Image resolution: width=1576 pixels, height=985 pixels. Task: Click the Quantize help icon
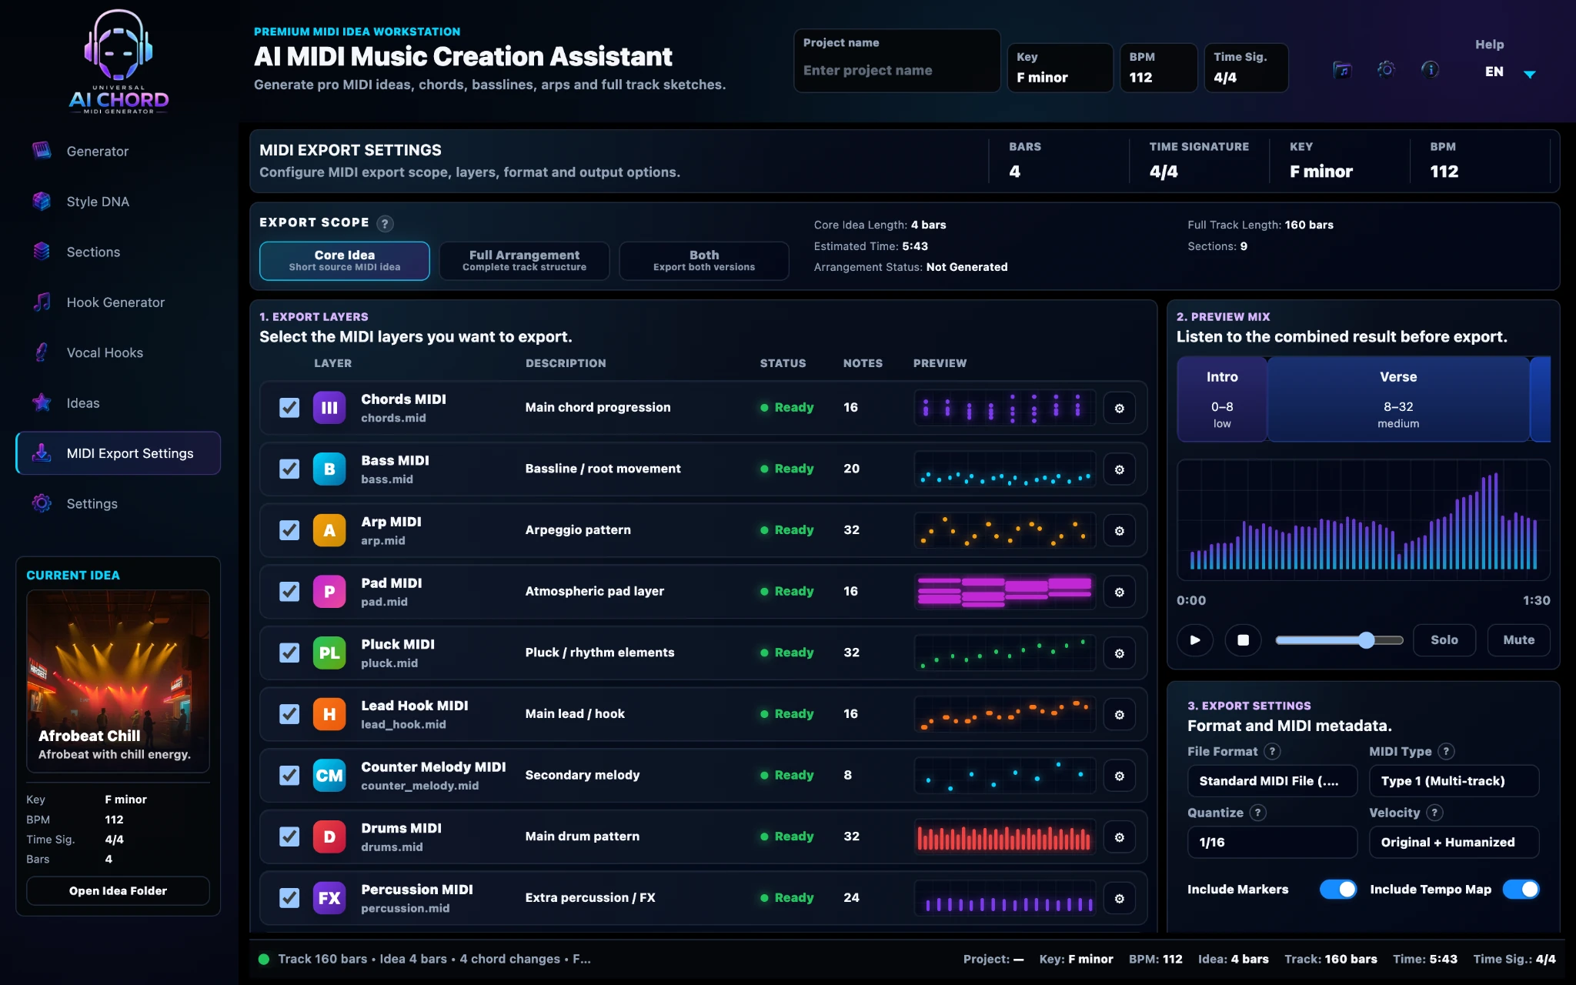click(1257, 813)
